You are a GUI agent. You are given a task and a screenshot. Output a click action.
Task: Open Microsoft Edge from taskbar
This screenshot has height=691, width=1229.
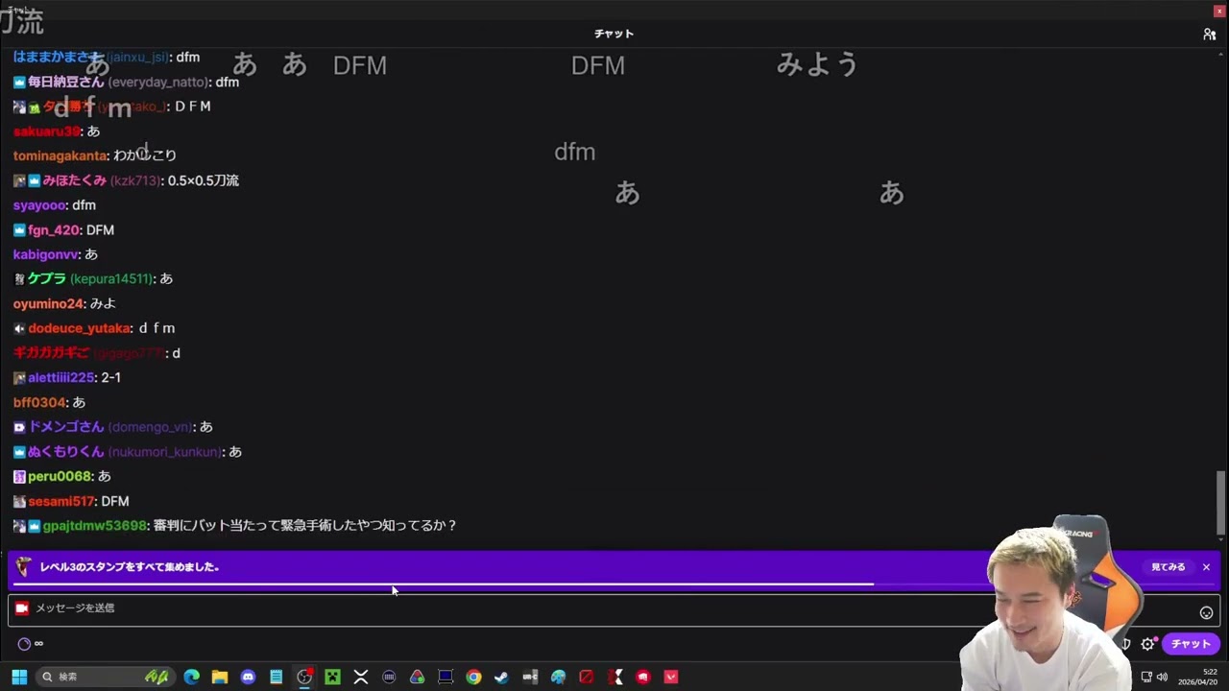(x=192, y=677)
